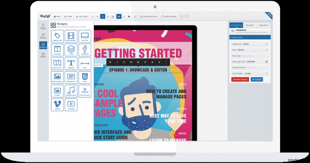Select the Button widget
This screenshot has height=163, width=310.
(x=85, y=36)
